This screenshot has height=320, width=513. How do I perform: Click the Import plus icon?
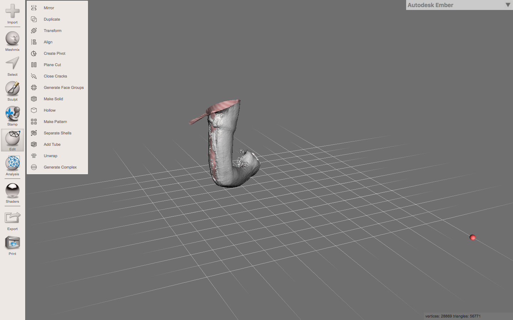pos(12,11)
